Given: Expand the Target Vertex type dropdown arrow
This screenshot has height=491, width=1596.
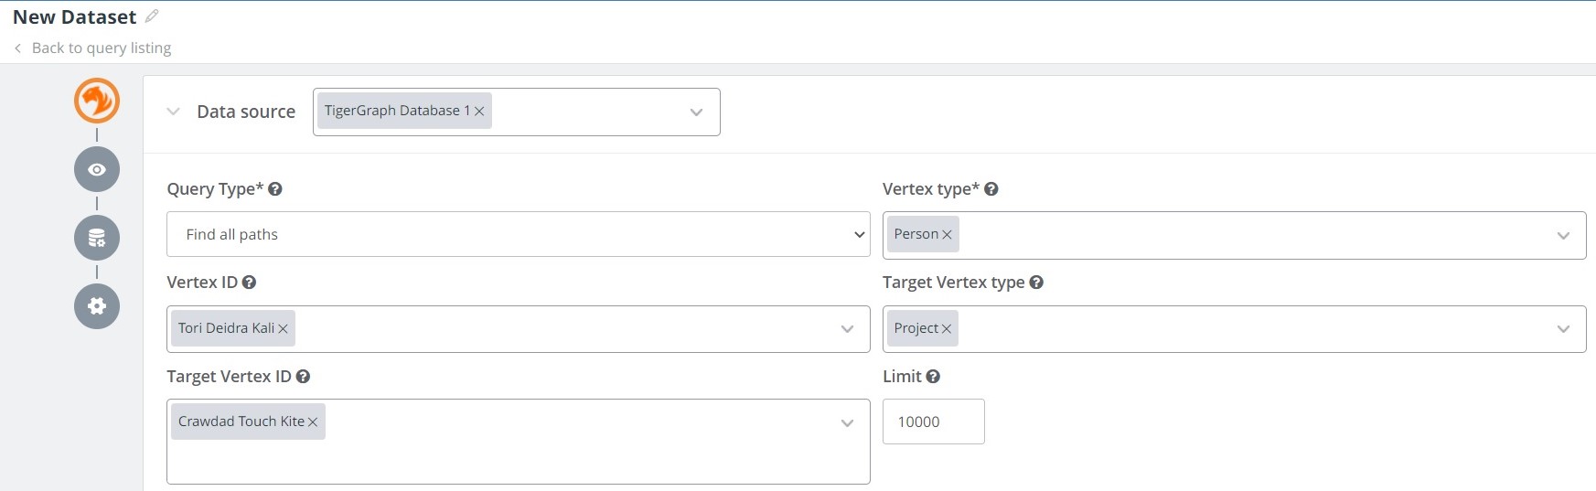Looking at the screenshot, I should click(x=1563, y=329).
